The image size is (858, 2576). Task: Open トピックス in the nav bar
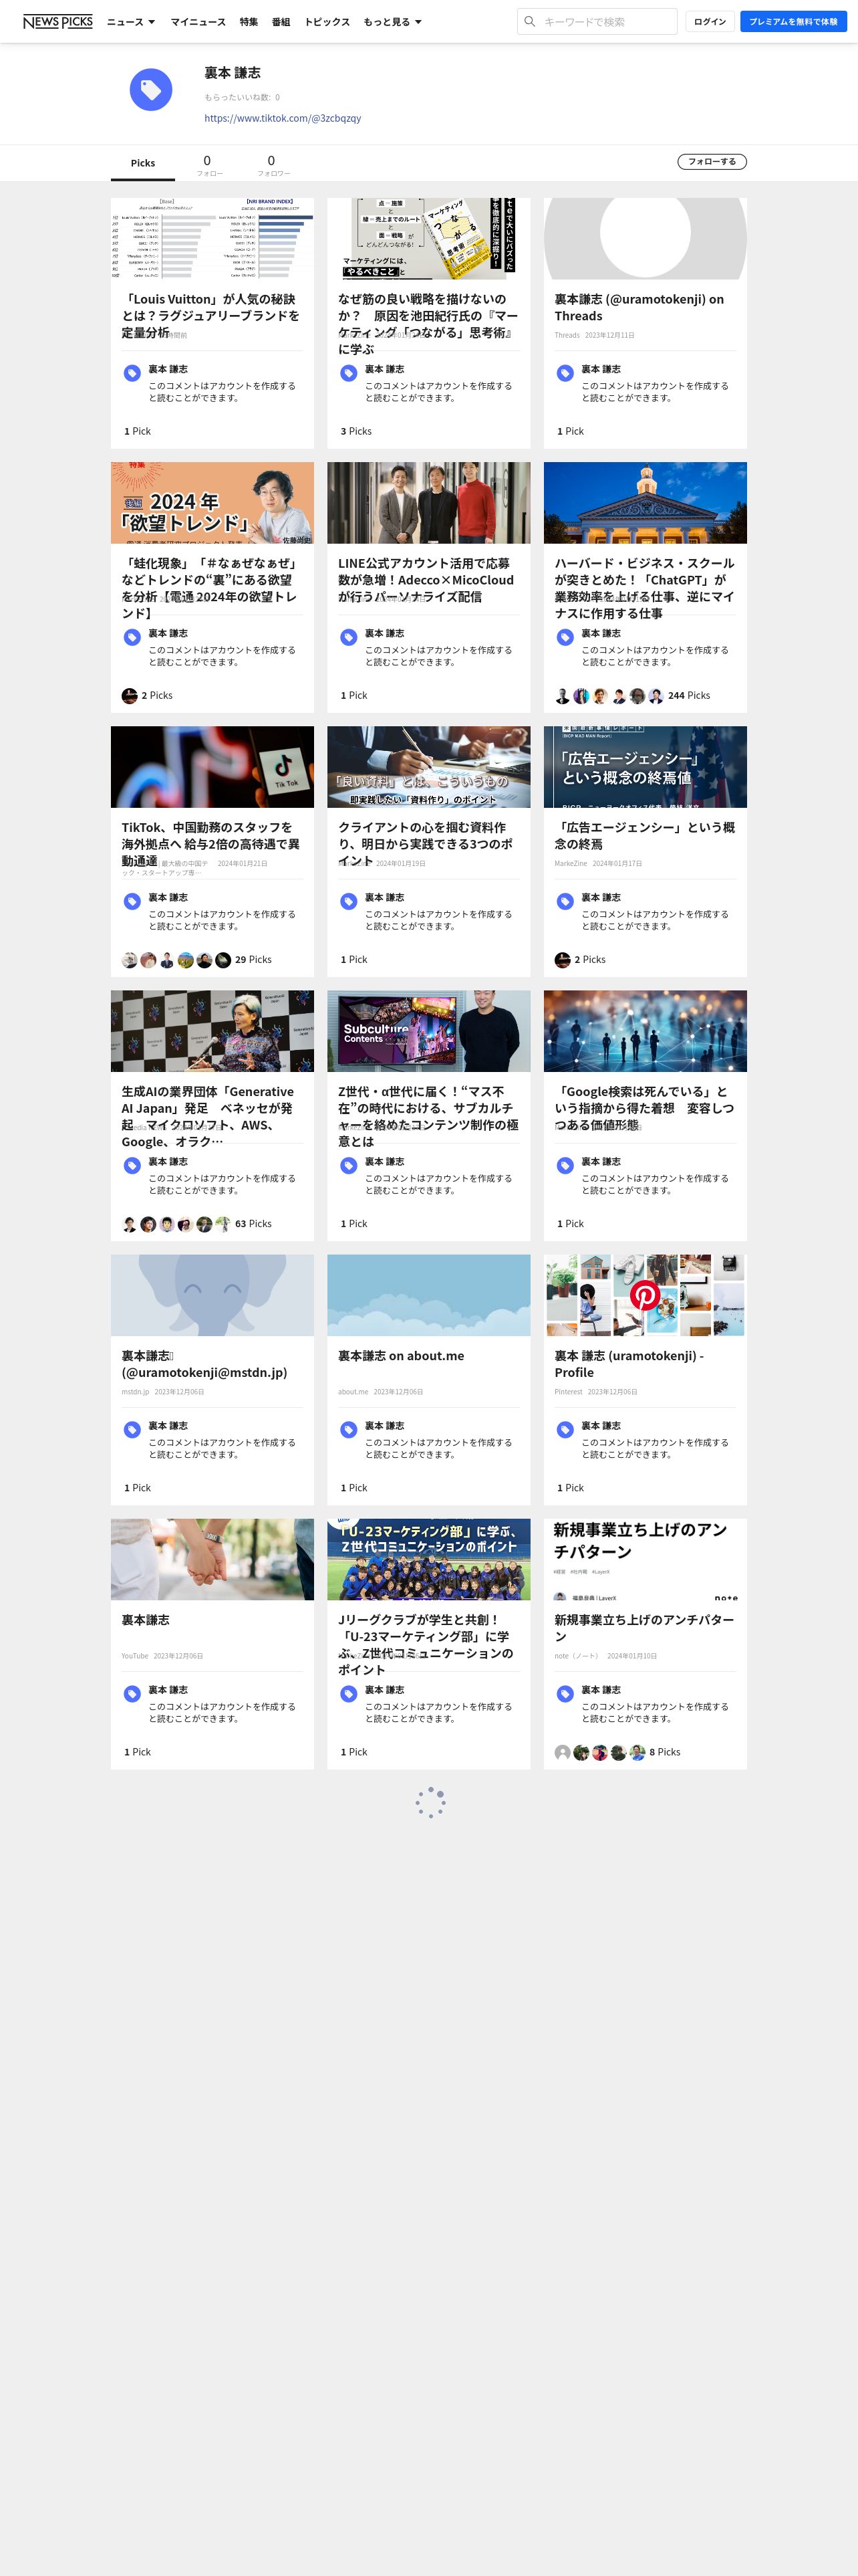click(327, 21)
